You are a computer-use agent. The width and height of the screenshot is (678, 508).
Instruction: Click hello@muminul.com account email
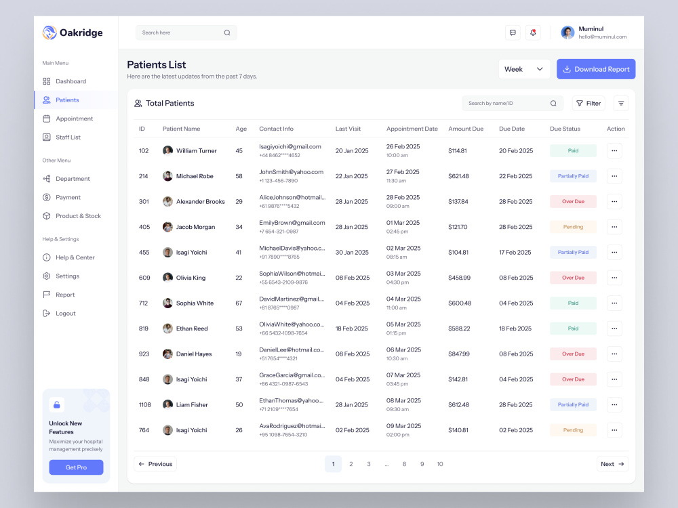(x=602, y=37)
